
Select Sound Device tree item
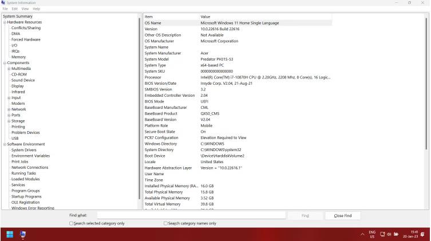(23, 80)
